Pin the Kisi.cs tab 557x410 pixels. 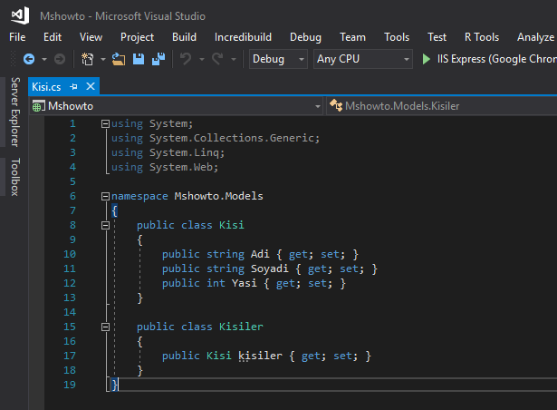coord(73,86)
